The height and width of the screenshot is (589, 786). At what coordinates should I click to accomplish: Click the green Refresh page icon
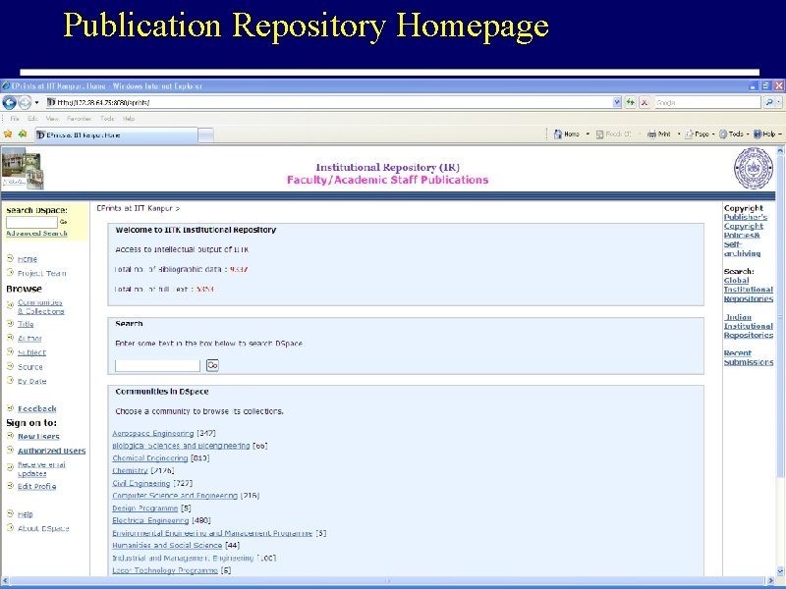[x=630, y=103]
